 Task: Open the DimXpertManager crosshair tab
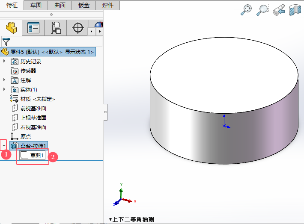(x=78, y=28)
